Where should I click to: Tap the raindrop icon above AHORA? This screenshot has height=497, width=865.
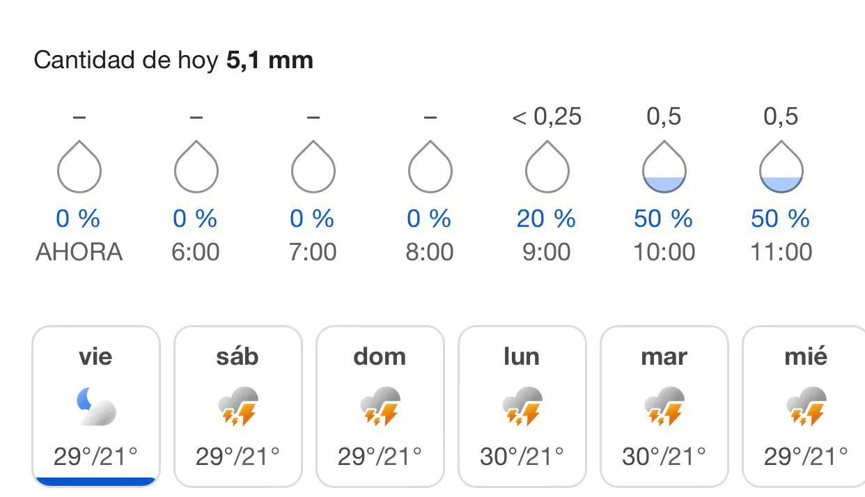pos(79,167)
